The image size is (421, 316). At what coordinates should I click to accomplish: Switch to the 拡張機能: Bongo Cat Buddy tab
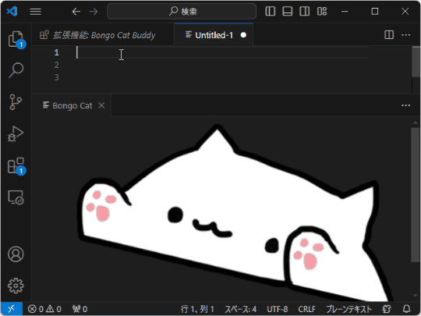point(103,35)
